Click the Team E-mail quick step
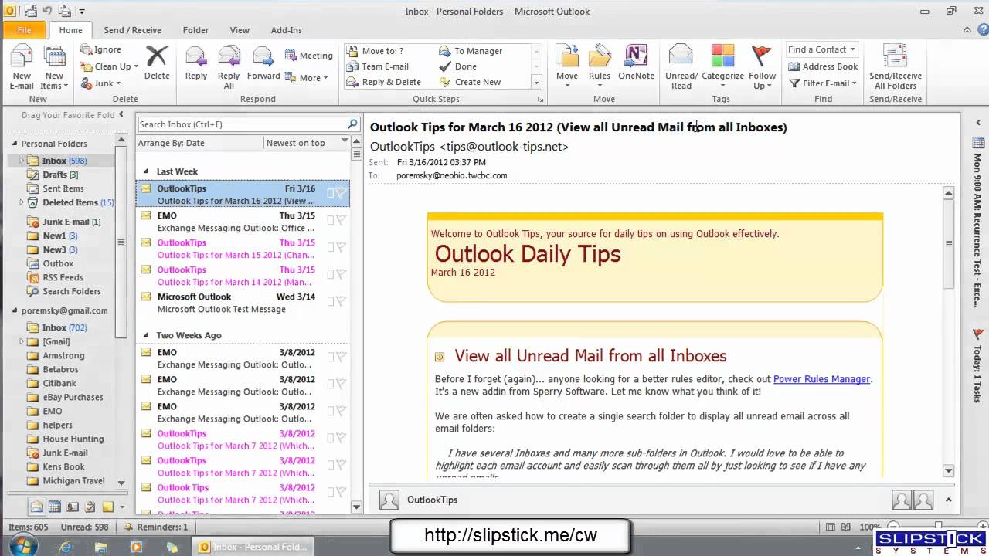The width and height of the screenshot is (989, 556). coord(377,66)
